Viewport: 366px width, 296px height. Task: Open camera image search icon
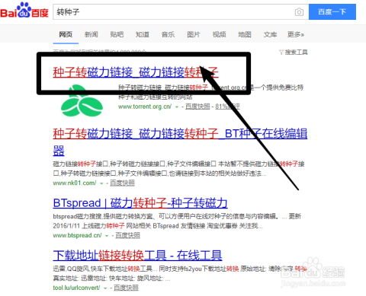pyautogui.click(x=299, y=12)
